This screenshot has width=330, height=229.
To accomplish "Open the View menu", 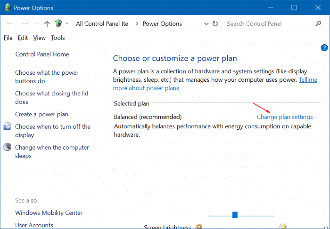I will 39,38.
